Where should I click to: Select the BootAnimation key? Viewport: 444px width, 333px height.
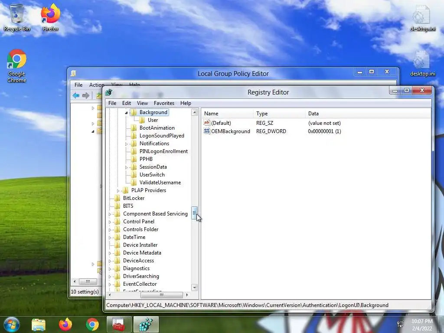point(157,128)
